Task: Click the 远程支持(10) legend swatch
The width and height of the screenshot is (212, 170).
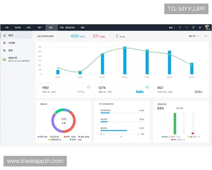Action: (49, 140)
